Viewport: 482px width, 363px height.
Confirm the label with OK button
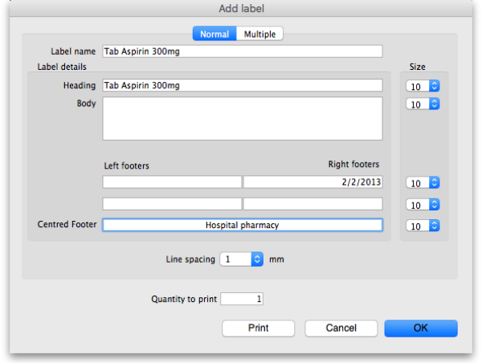click(x=420, y=328)
